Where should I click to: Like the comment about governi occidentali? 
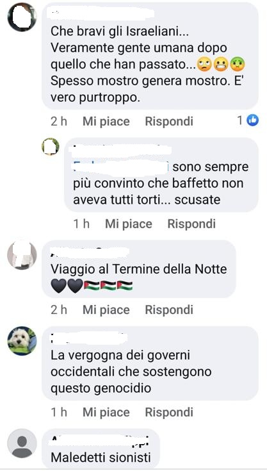pos(106,412)
